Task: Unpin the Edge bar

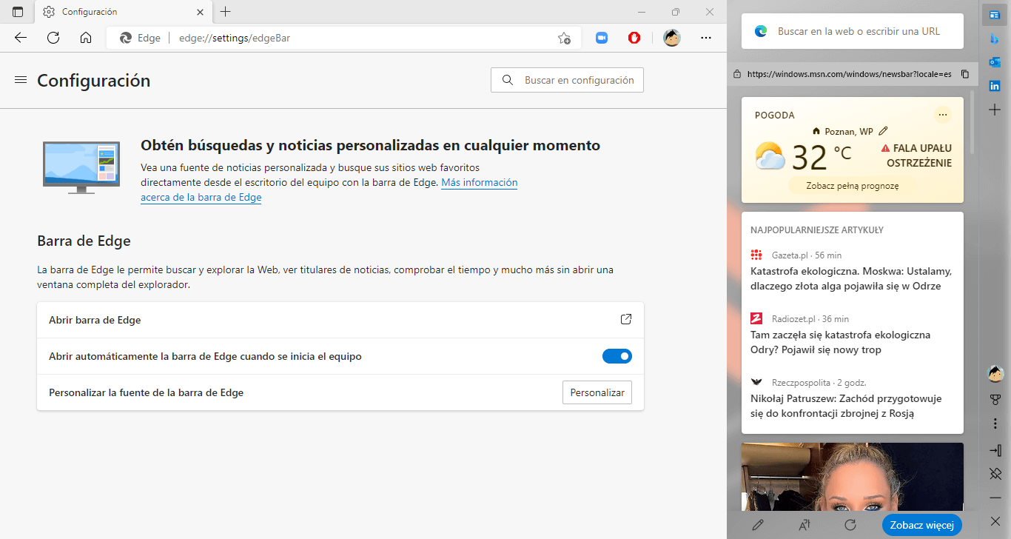Action: [x=995, y=474]
